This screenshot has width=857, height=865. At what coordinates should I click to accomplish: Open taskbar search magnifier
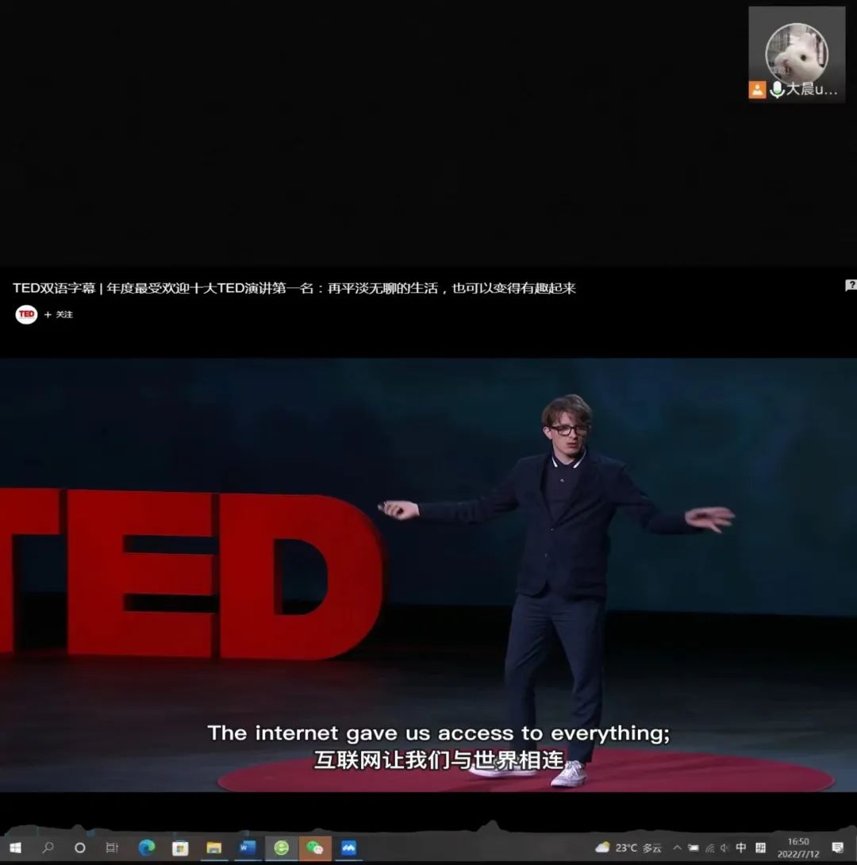48,848
